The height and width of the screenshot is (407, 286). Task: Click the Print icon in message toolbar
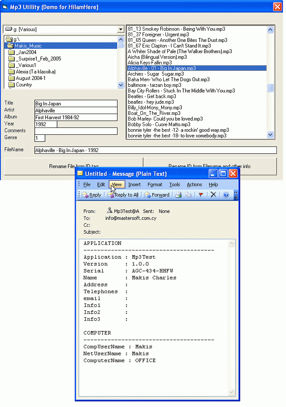point(178,195)
